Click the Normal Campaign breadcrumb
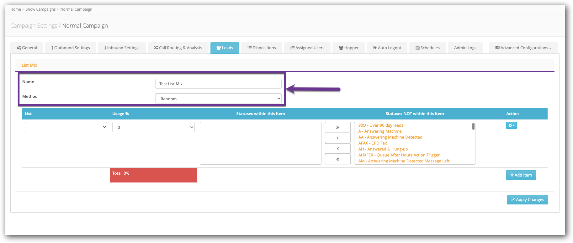 click(76, 9)
